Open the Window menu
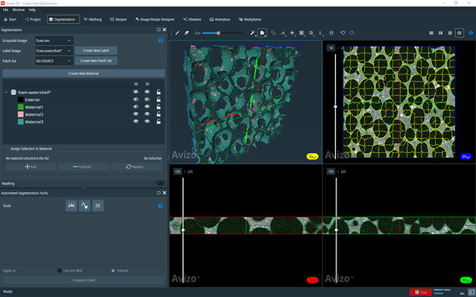 point(18,10)
